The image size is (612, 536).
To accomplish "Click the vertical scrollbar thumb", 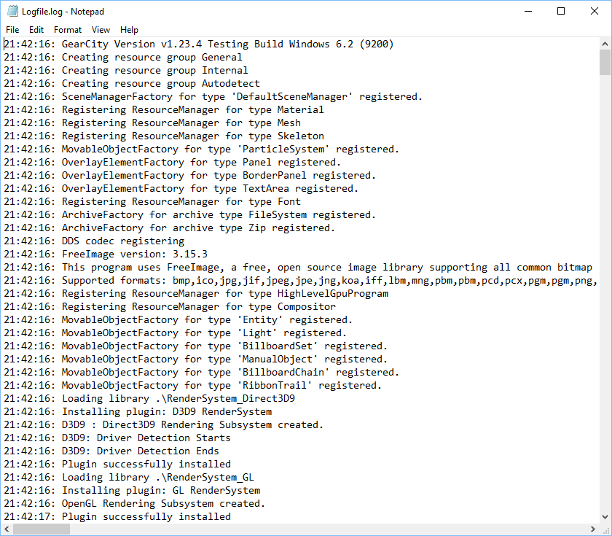I will 605,63.
